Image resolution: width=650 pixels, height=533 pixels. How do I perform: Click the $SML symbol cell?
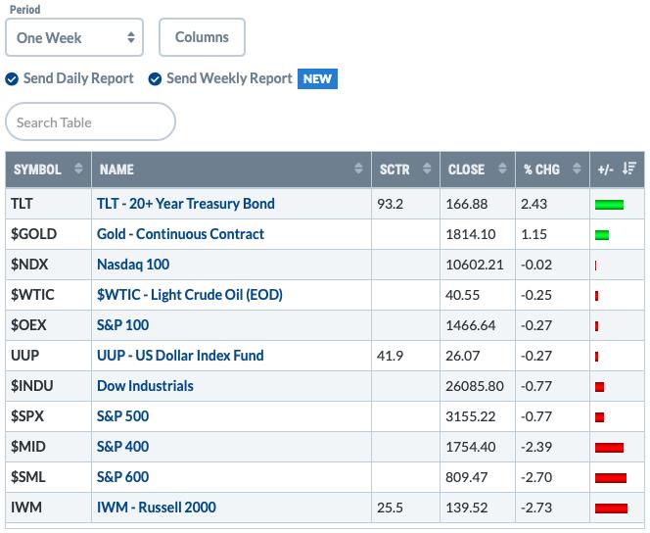pyautogui.click(x=49, y=476)
